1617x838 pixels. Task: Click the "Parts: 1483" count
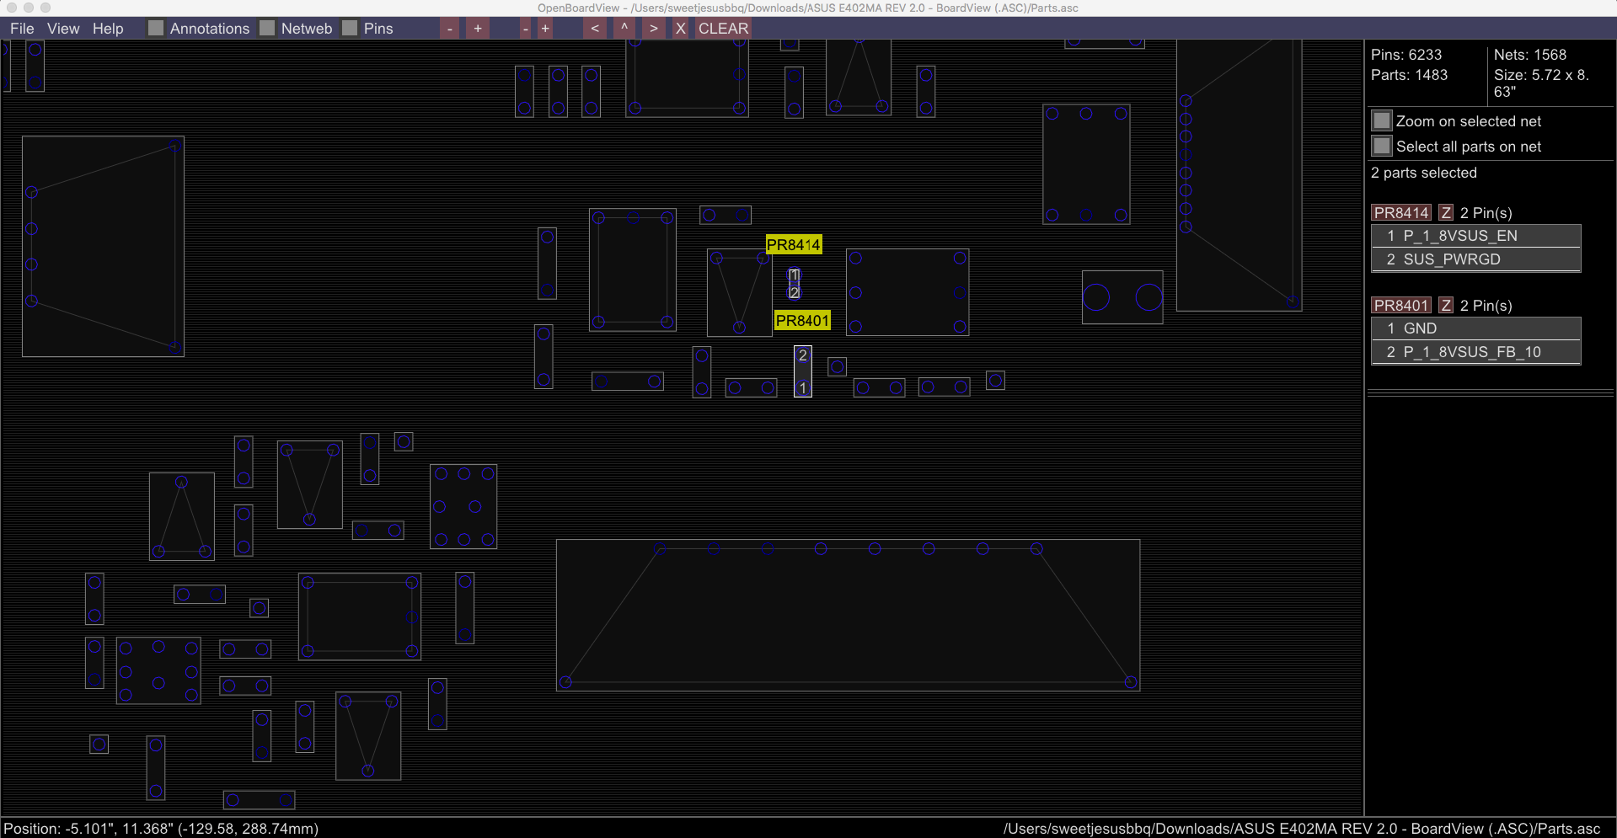(1409, 75)
